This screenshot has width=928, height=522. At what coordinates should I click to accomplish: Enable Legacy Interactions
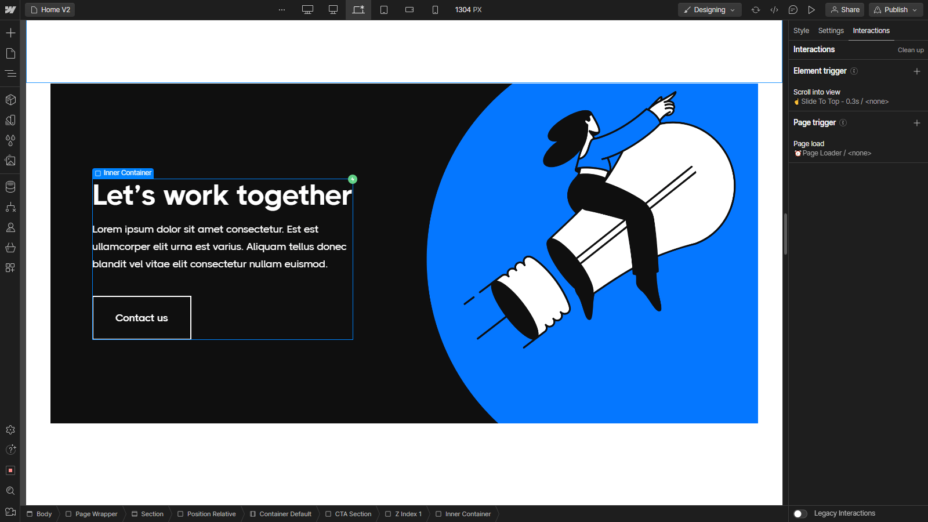point(801,514)
